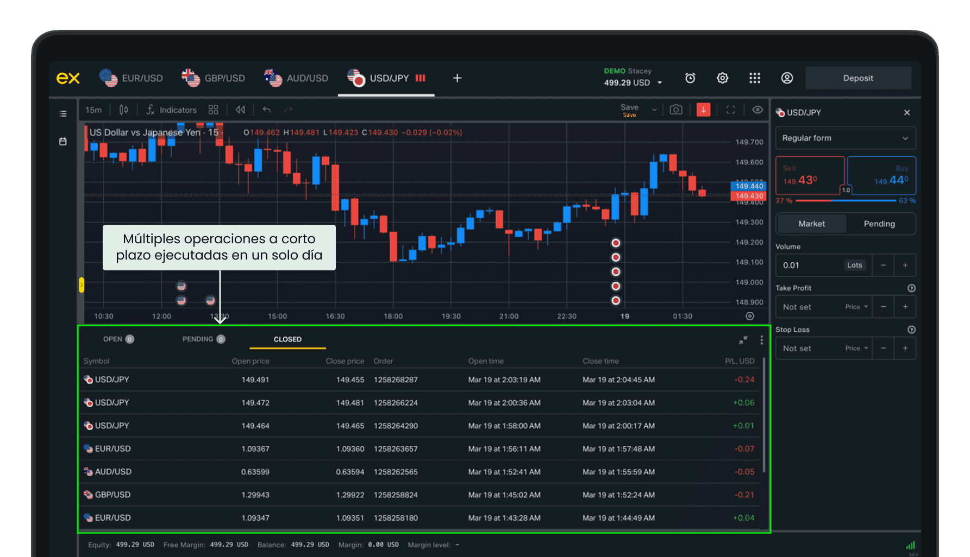Viewport: 970px width, 557px height.
Task: Open the Take Profit Price dropdown
Action: pyautogui.click(x=856, y=307)
